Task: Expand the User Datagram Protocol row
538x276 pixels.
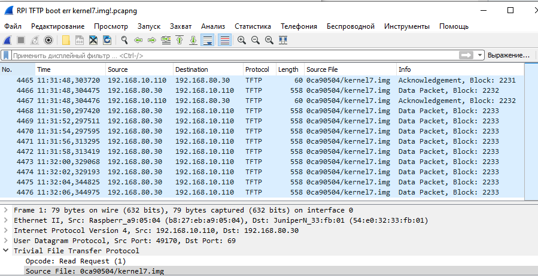Action: click(6, 241)
